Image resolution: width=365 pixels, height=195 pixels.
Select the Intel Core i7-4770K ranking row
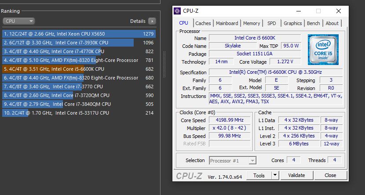(x=79, y=51)
